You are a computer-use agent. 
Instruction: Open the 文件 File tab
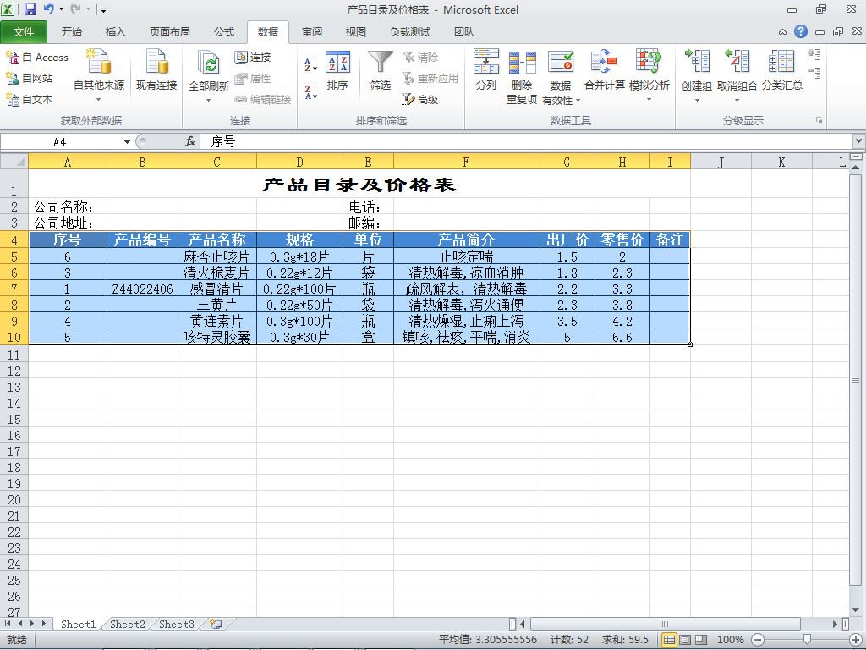pyautogui.click(x=24, y=32)
